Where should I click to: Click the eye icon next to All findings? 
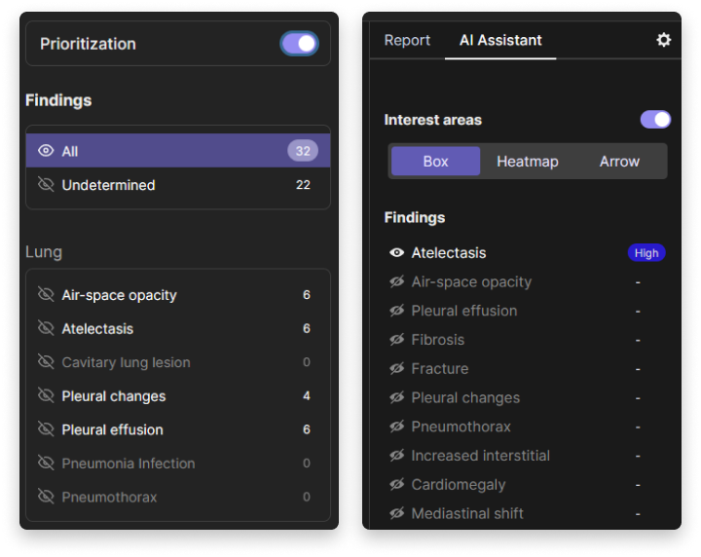(x=45, y=151)
